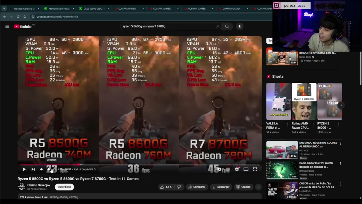Image resolution: width=362 pixels, height=204 pixels.
Task: Go forward in the browser
Action: [11, 17]
